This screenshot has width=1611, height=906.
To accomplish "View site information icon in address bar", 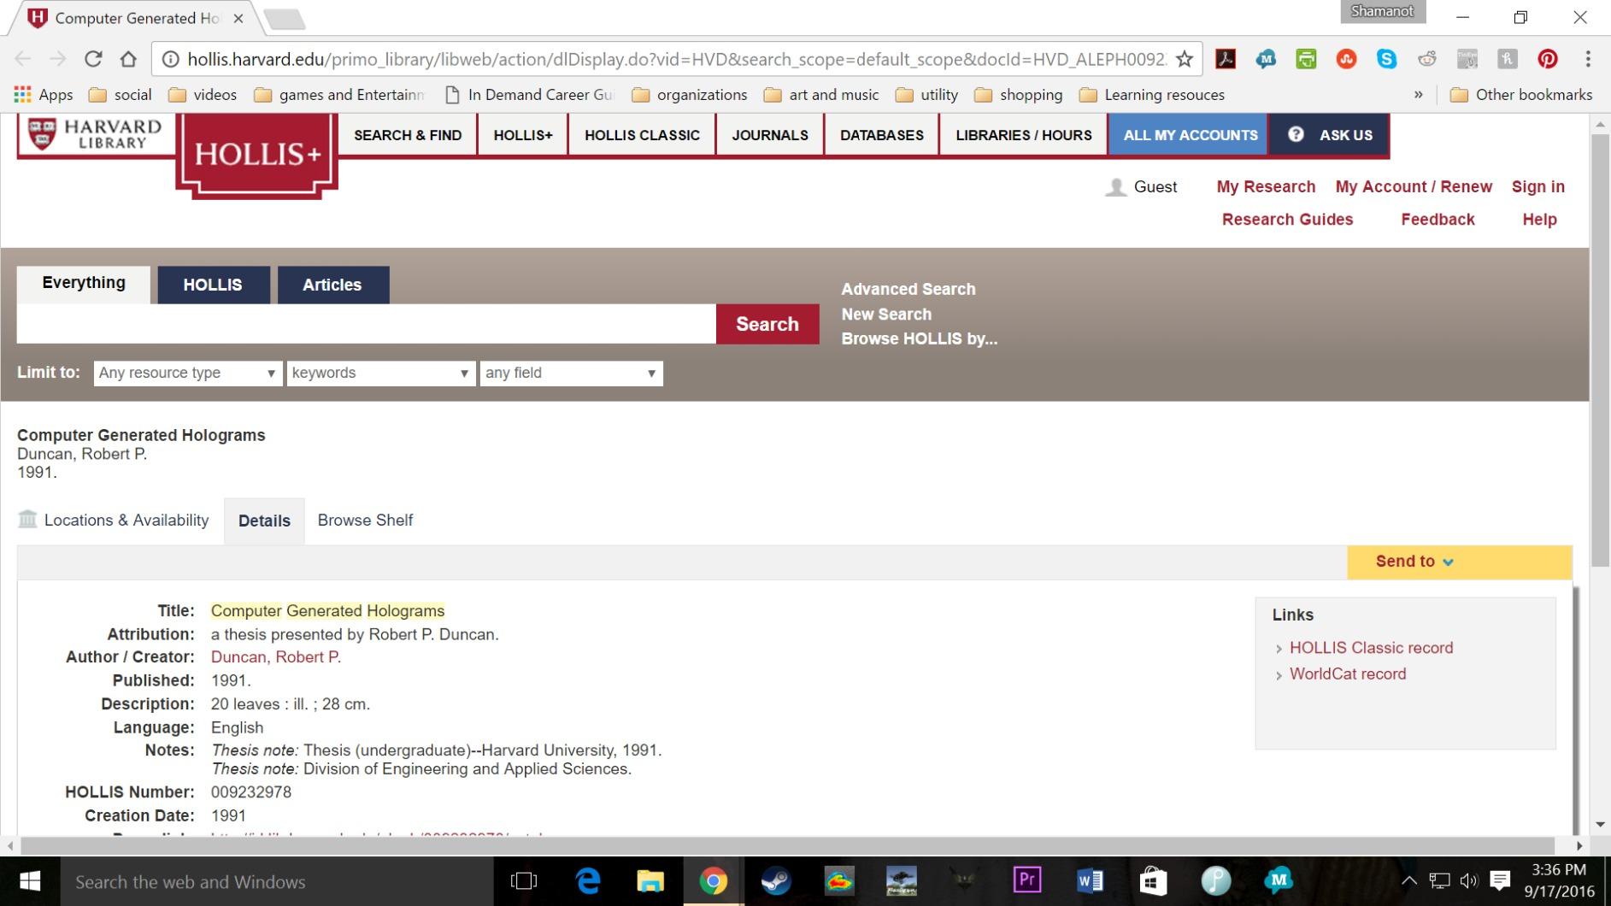I will [171, 59].
